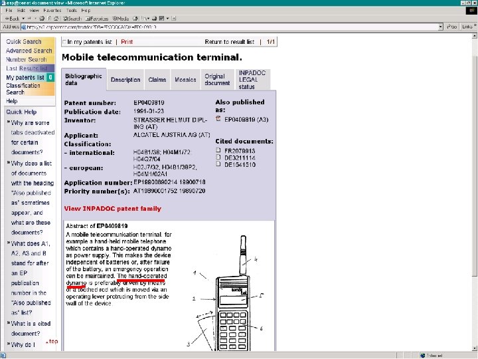Open the Back button history dropdown
The image size is (478, 359).
click(23, 19)
